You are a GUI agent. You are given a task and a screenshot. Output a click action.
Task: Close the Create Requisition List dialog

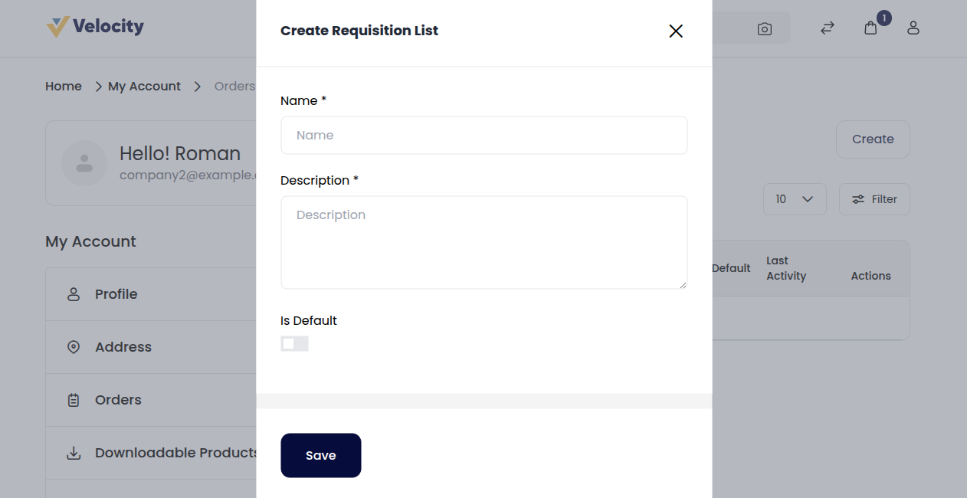(x=675, y=31)
